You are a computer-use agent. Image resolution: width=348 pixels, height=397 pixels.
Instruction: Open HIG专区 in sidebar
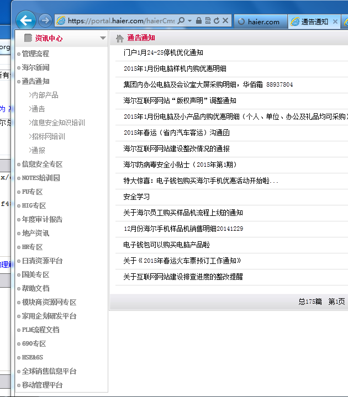34,205
